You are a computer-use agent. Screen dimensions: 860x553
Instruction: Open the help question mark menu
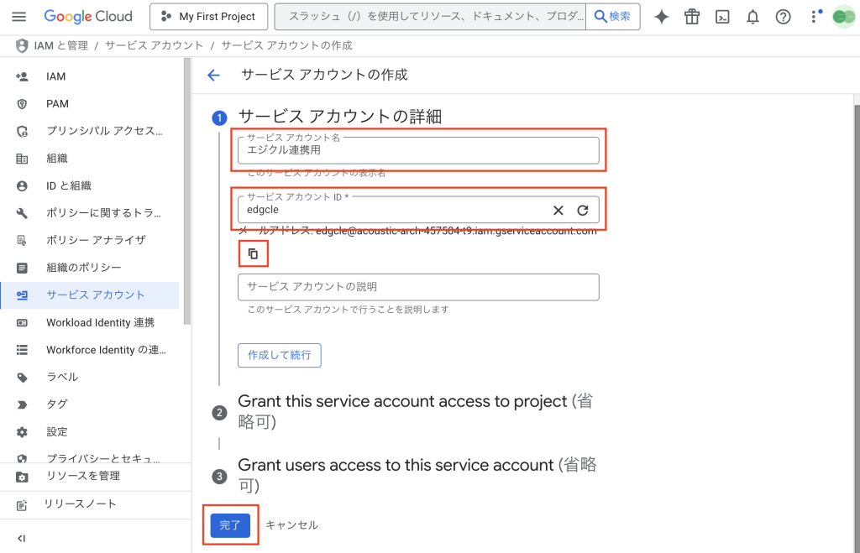click(783, 17)
